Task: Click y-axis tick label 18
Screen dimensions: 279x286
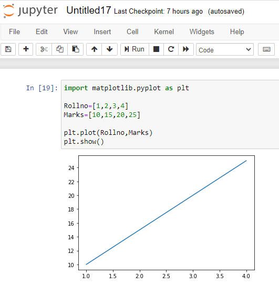Action: click(71, 209)
